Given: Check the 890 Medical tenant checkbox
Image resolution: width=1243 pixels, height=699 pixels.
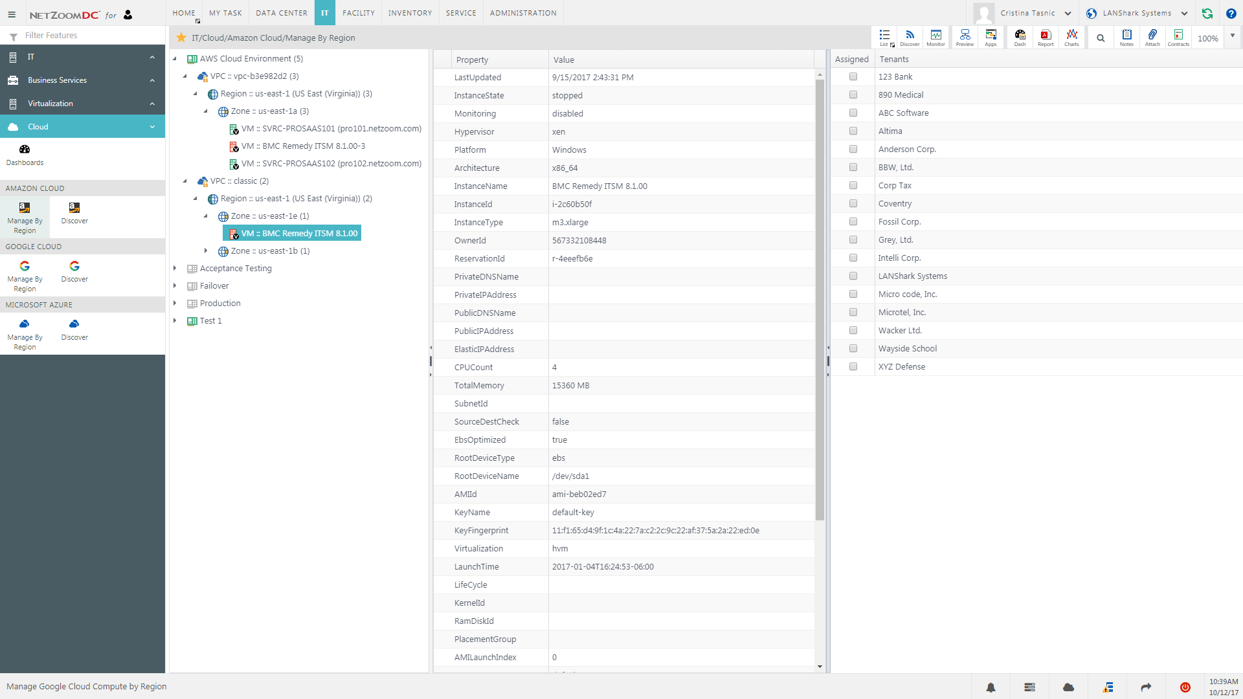Looking at the screenshot, I should 853,95.
